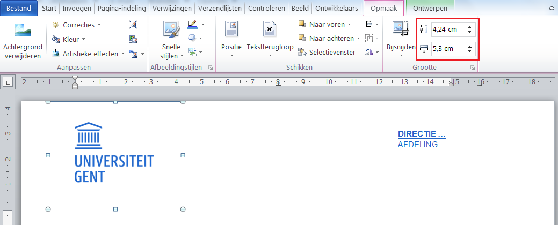The image size is (558, 225).
Task: Click the AFDELING … text
Action: click(x=423, y=145)
